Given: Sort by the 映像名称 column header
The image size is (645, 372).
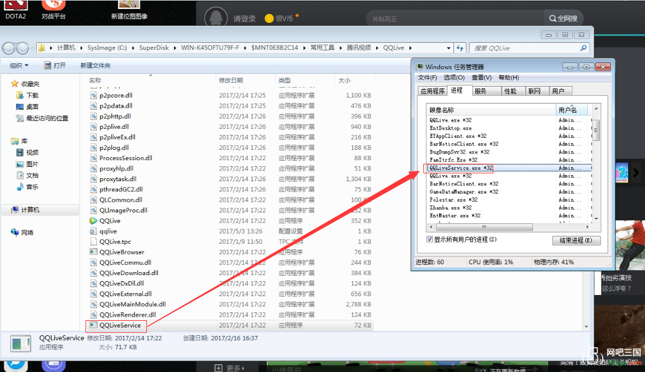Looking at the screenshot, I should click(491, 110).
